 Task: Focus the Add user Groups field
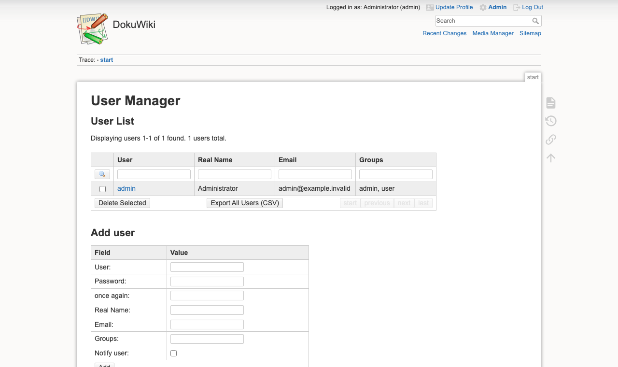[x=207, y=339]
